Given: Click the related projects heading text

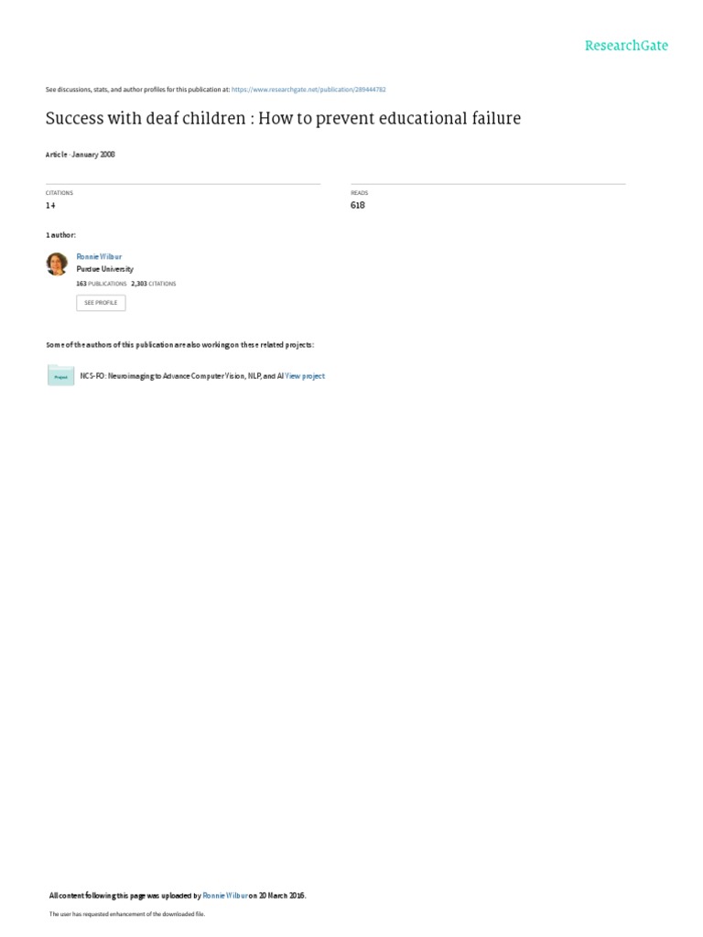Looking at the screenshot, I should pos(179,345).
